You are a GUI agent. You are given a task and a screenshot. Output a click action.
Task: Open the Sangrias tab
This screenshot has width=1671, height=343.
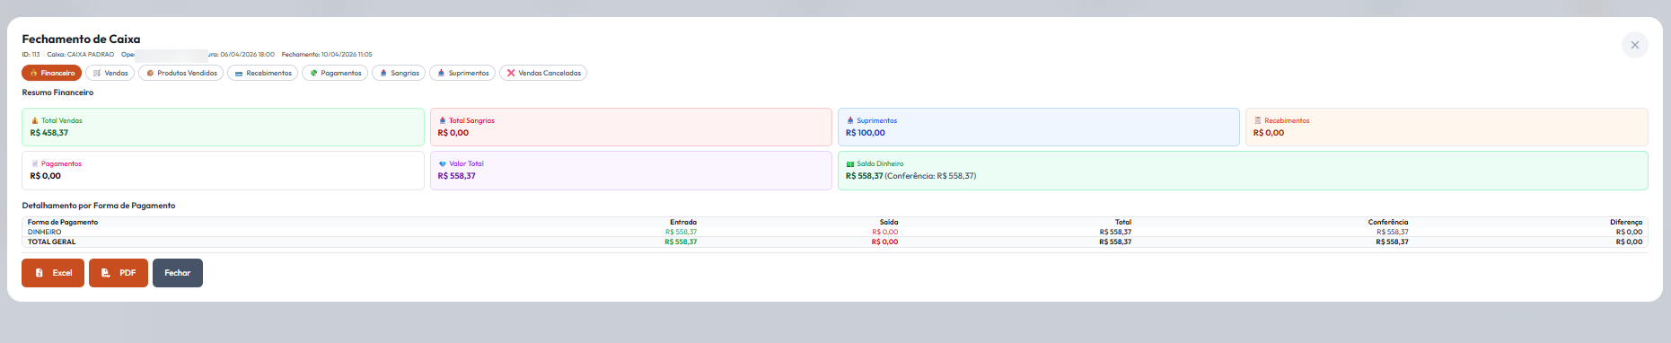click(x=399, y=73)
